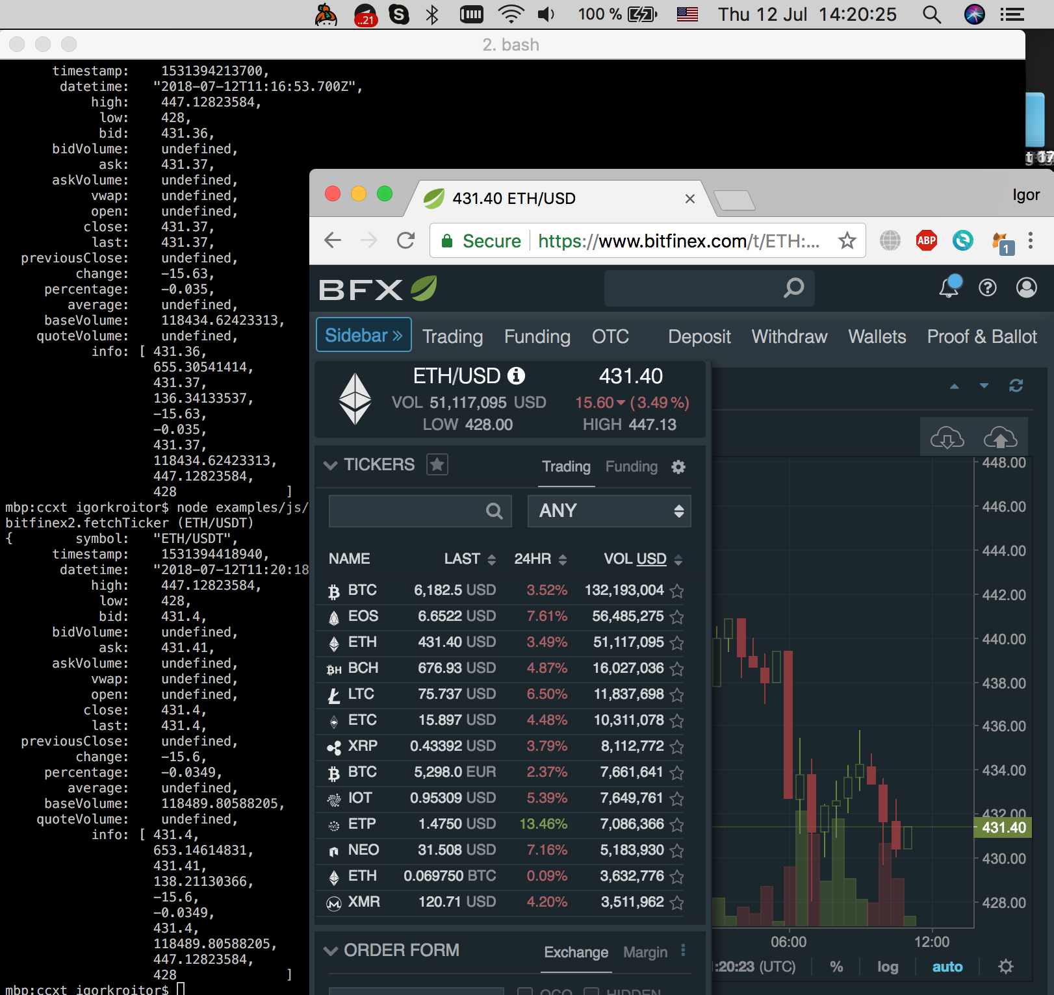Open the help question mark icon
Screen dimensions: 1054x995
987,288
